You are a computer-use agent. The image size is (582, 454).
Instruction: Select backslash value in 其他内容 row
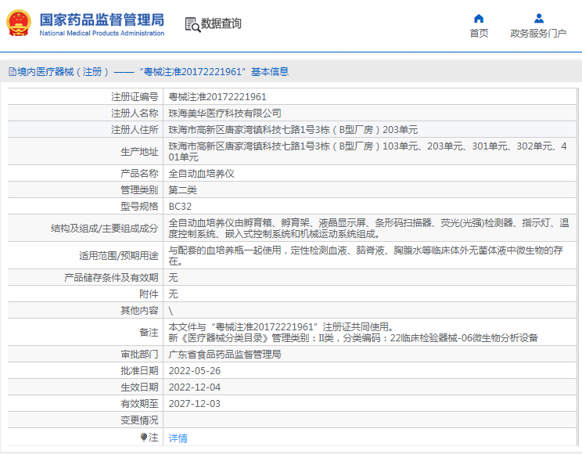tap(171, 311)
